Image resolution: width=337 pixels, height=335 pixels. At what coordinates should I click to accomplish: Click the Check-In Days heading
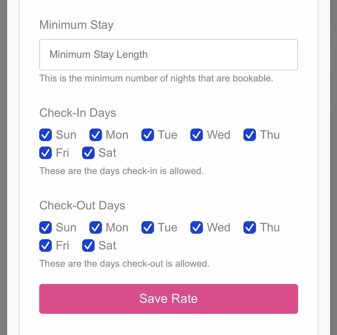78,113
